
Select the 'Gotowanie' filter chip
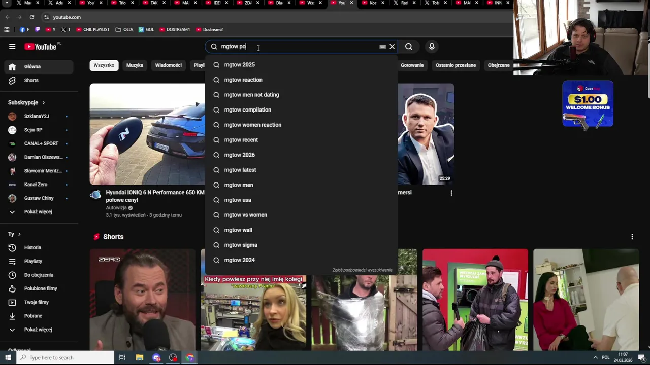pyautogui.click(x=412, y=65)
